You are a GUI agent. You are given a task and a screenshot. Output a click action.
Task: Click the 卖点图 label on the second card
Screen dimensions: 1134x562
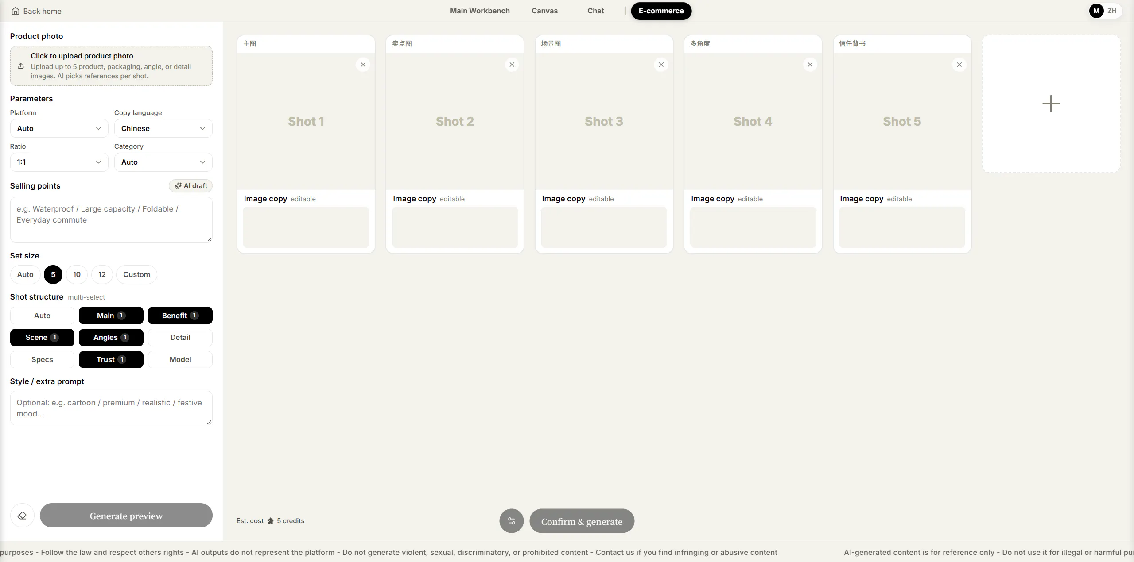pos(402,44)
